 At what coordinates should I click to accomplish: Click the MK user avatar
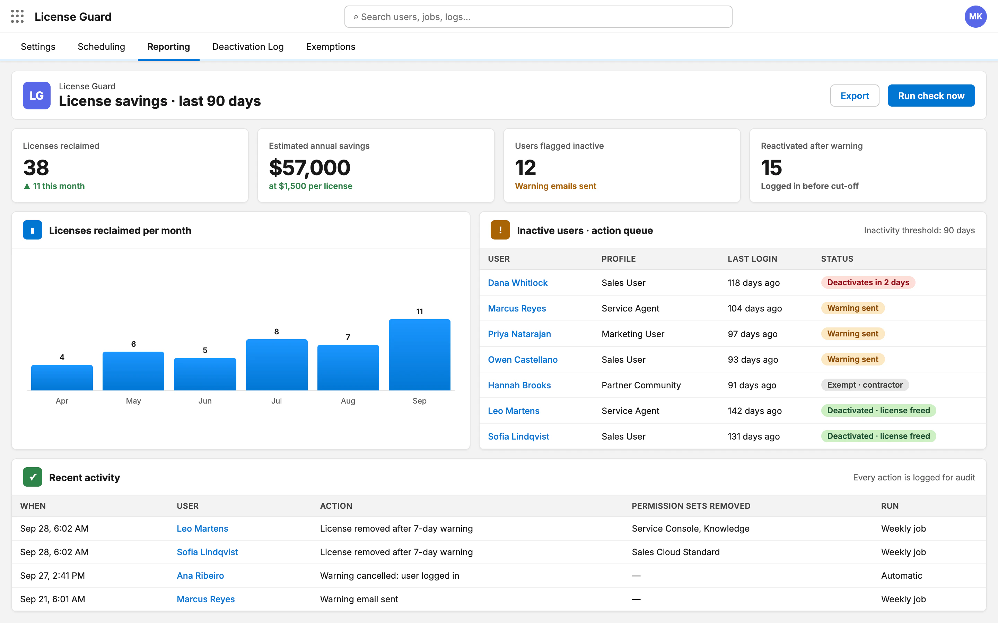tap(975, 17)
